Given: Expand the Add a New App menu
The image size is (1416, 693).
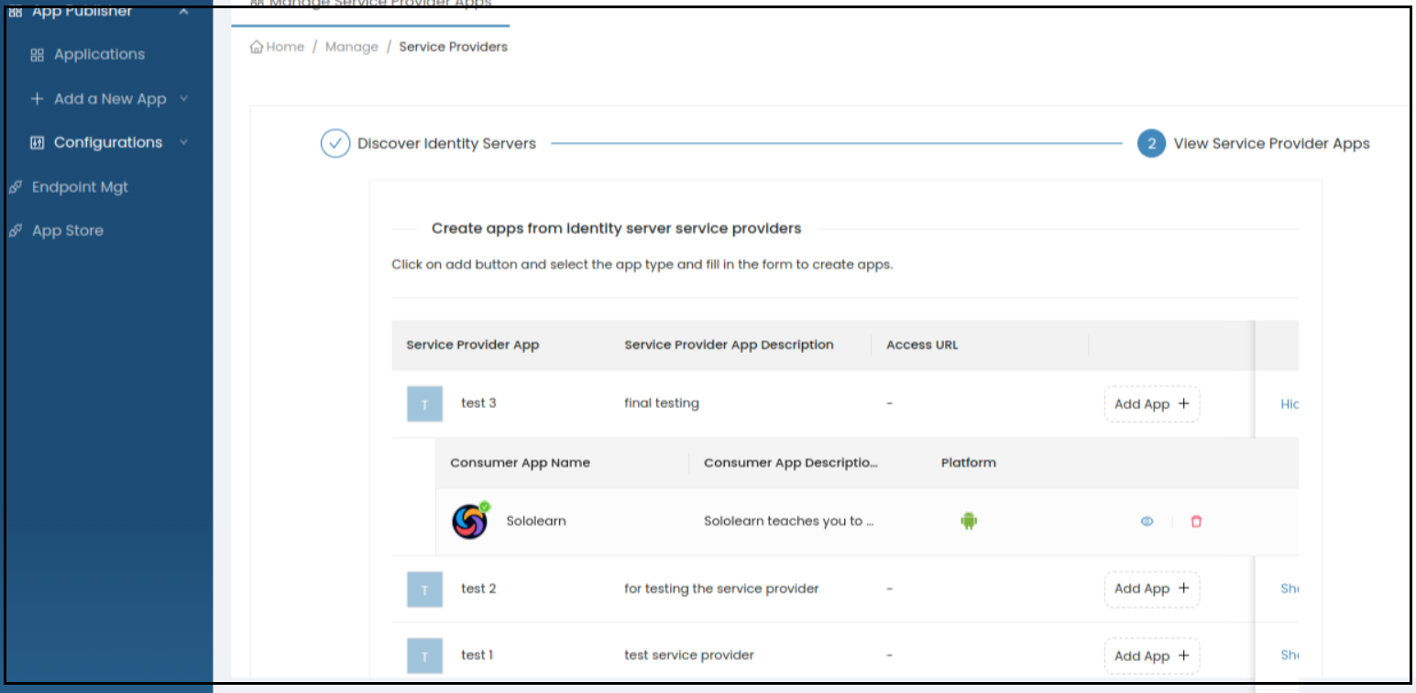Looking at the screenshot, I should pyautogui.click(x=110, y=99).
